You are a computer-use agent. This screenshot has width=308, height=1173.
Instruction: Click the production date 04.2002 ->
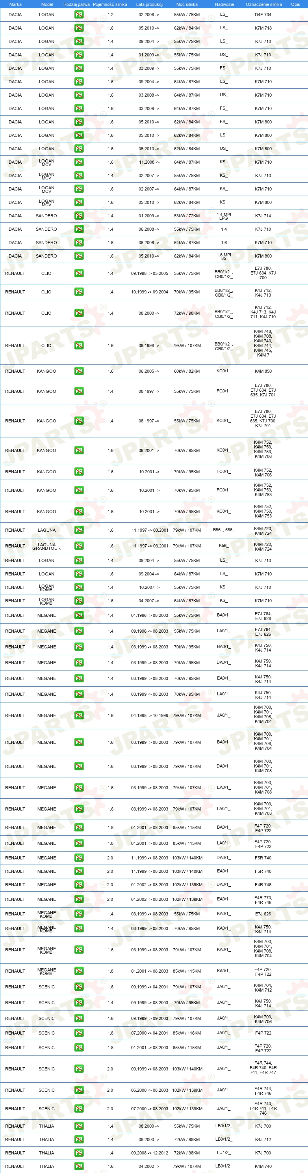[149, 1166]
